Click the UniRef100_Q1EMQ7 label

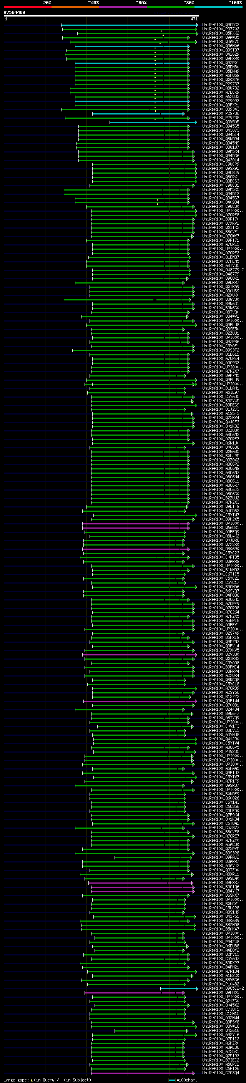(221, 257)
